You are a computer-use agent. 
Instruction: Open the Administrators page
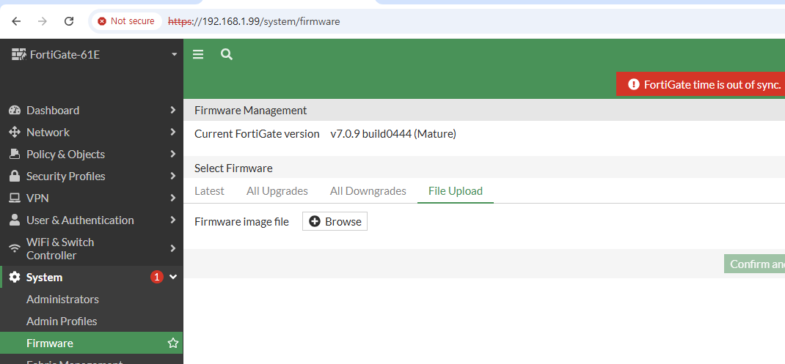click(62, 300)
